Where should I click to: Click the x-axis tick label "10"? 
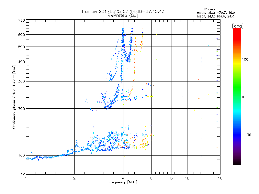click(x=187, y=178)
